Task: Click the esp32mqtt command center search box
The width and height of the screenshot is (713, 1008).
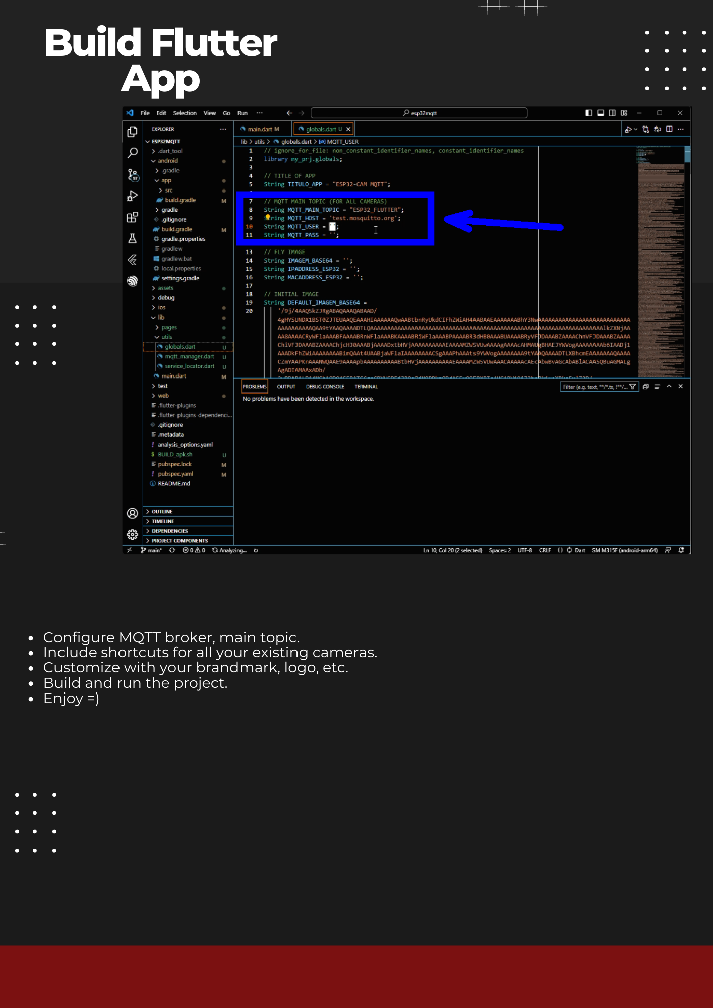Action: 419,113
